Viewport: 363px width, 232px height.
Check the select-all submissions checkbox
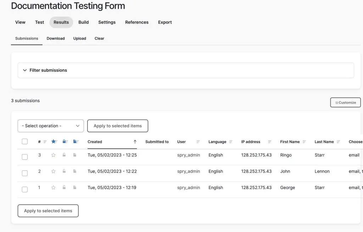coord(25,141)
